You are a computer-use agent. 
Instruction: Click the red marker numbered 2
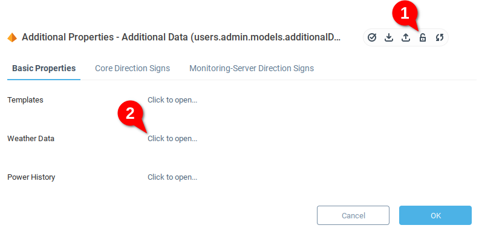tap(130, 113)
